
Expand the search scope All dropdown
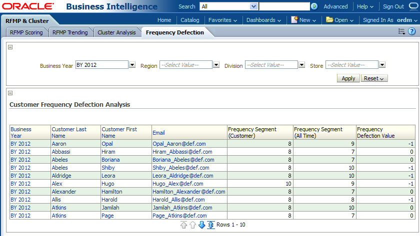pyautogui.click(x=253, y=6)
